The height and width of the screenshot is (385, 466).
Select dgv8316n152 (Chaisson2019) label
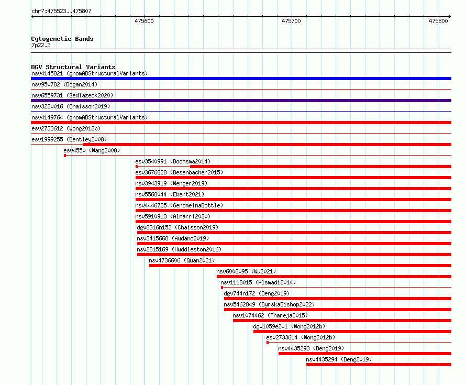(x=177, y=227)
